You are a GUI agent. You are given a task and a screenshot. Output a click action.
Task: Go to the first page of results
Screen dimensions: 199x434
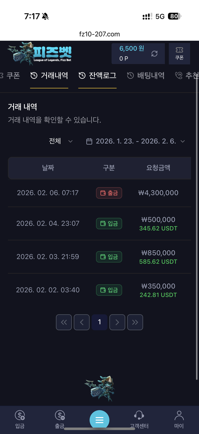pos(64,322)
